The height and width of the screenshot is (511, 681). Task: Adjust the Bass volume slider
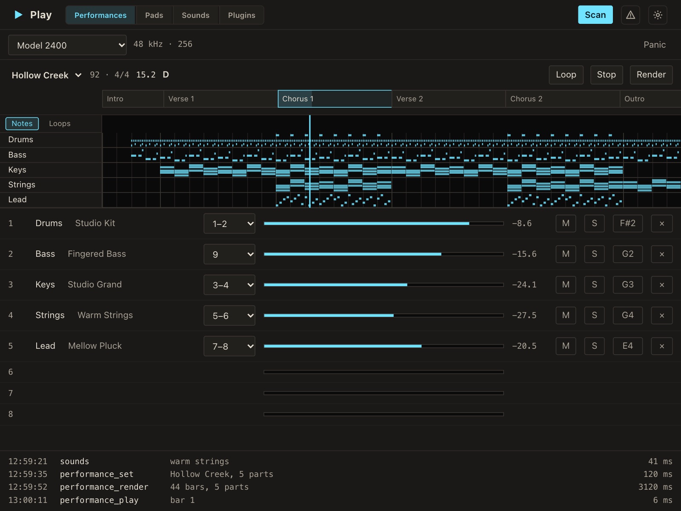click(x=383, y=254)
